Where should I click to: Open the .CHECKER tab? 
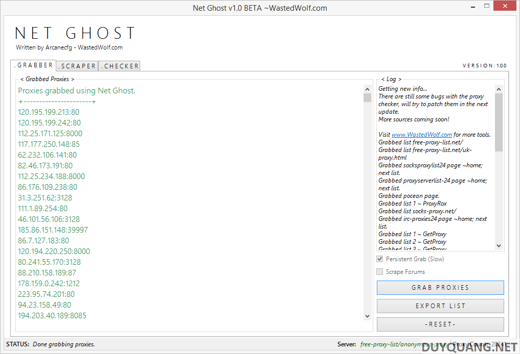[119, 66]
